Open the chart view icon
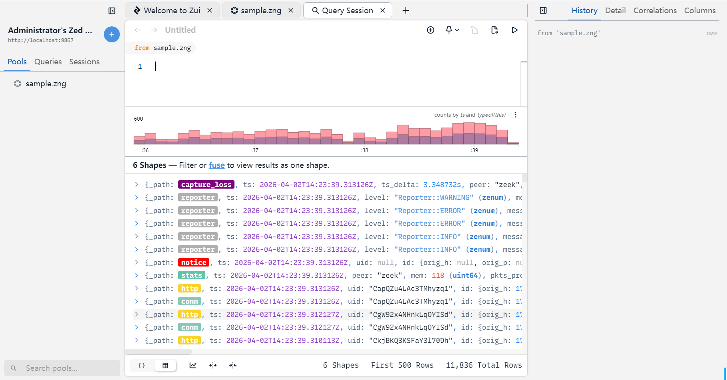The image size is (727, 380). [193, 365]
